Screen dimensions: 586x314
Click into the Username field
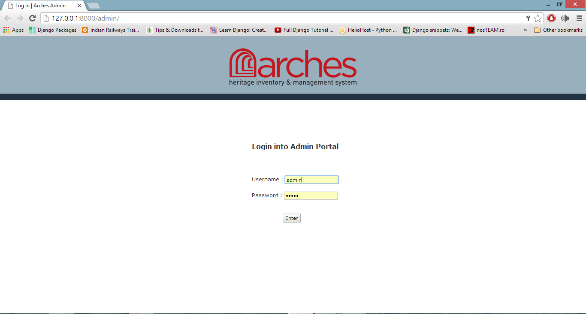tap(311, 180)
